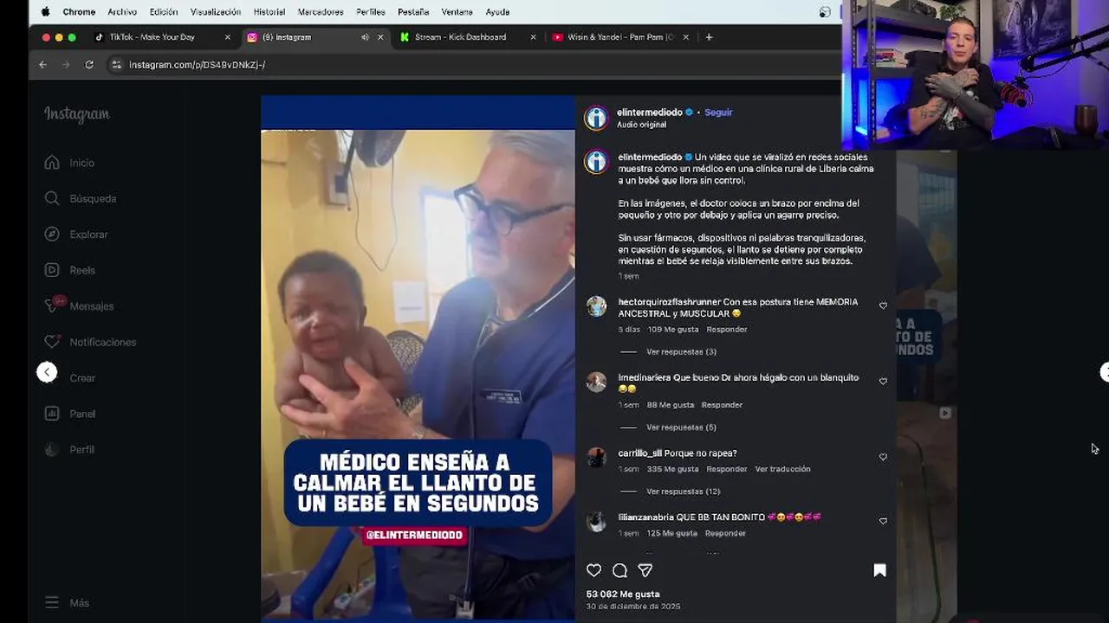Reply to hectorquirozflashrunner's comment

726,330
